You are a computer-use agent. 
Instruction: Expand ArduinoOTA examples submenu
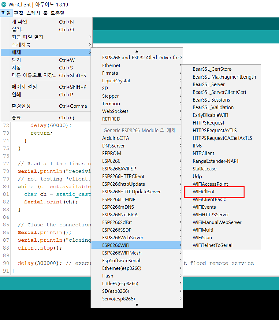(x=137, y=138)
